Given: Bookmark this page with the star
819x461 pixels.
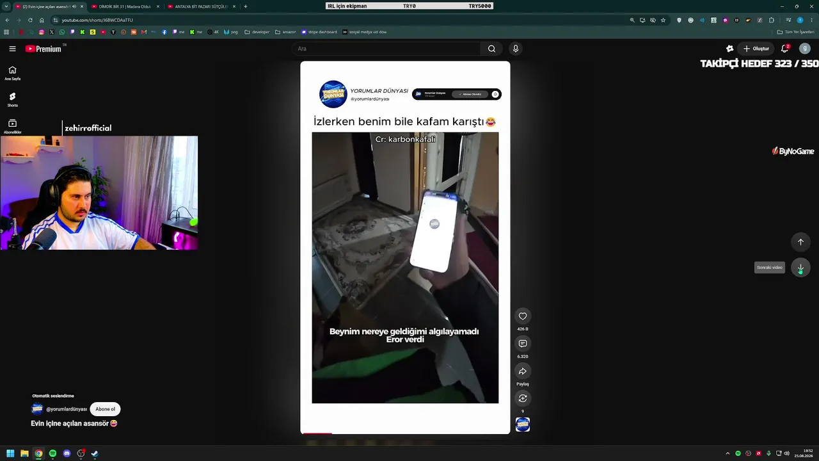Looking at the screenshot, I should [663, 20].
